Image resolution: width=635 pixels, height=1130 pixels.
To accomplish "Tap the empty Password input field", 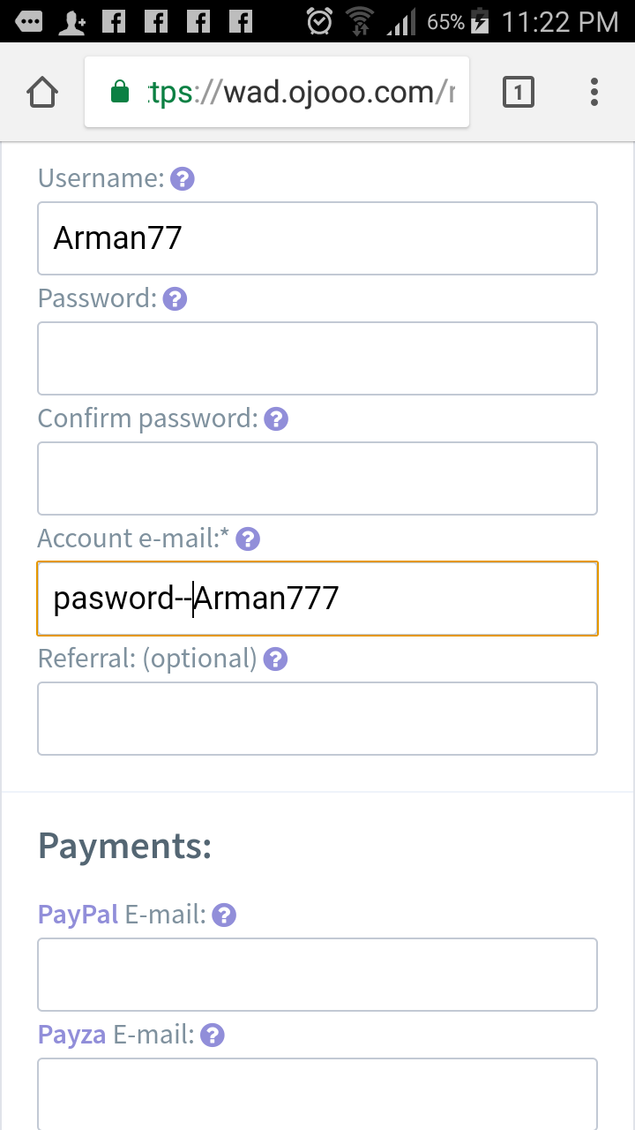I will 317,358.
